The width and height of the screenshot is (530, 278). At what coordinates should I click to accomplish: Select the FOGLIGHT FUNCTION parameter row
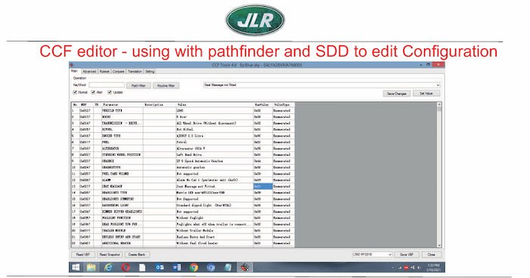(183, 218)
